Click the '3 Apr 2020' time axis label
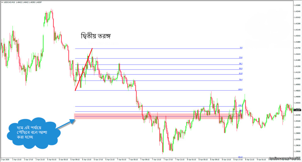The image size is (302, 162). (x=5, y=159)
